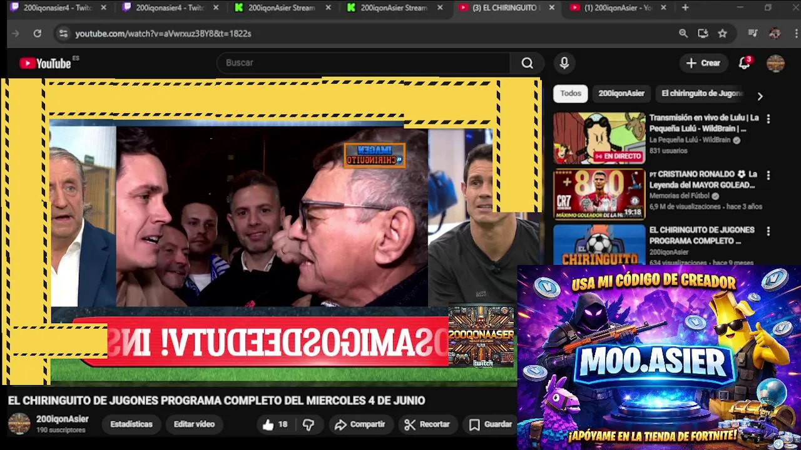Click the install app icon in address bar
801x450 pixels.
point(703,34)
